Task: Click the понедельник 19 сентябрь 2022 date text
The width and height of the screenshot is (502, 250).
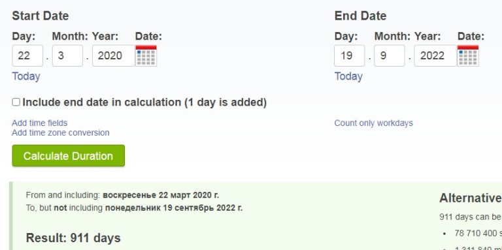Action: point(174,208)
